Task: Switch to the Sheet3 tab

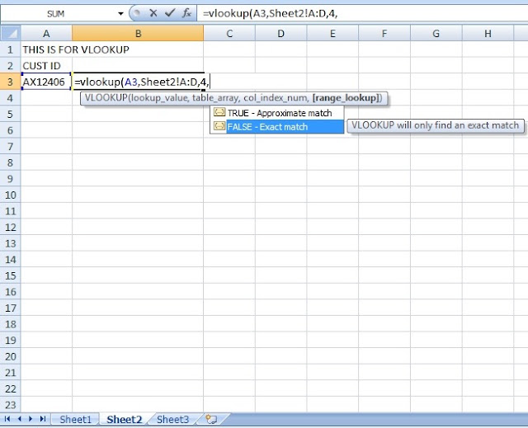Action: 172,419
